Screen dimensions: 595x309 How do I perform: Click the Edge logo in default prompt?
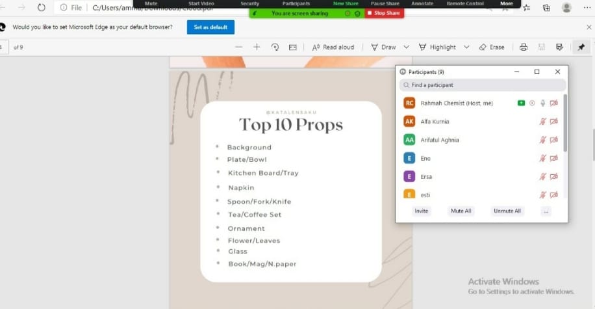(x=3, y=27)
